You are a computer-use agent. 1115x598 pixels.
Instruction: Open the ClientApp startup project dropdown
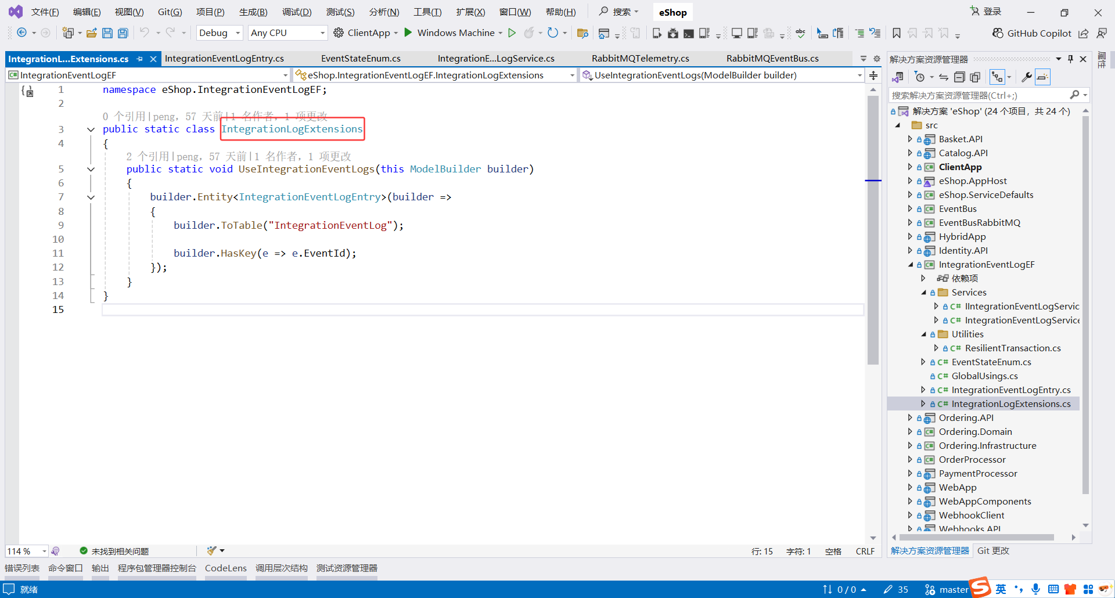pyautogui.click(x=395, y=33)
